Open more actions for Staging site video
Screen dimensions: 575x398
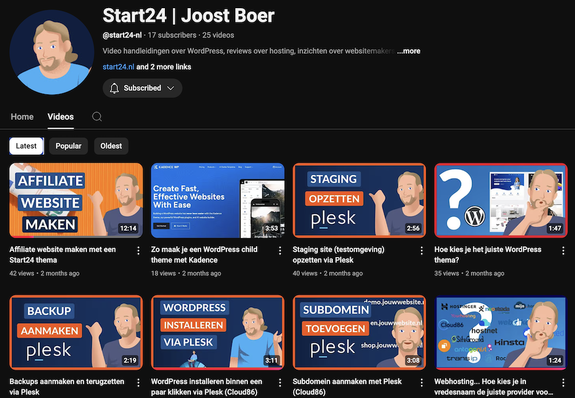click(421, 251)
